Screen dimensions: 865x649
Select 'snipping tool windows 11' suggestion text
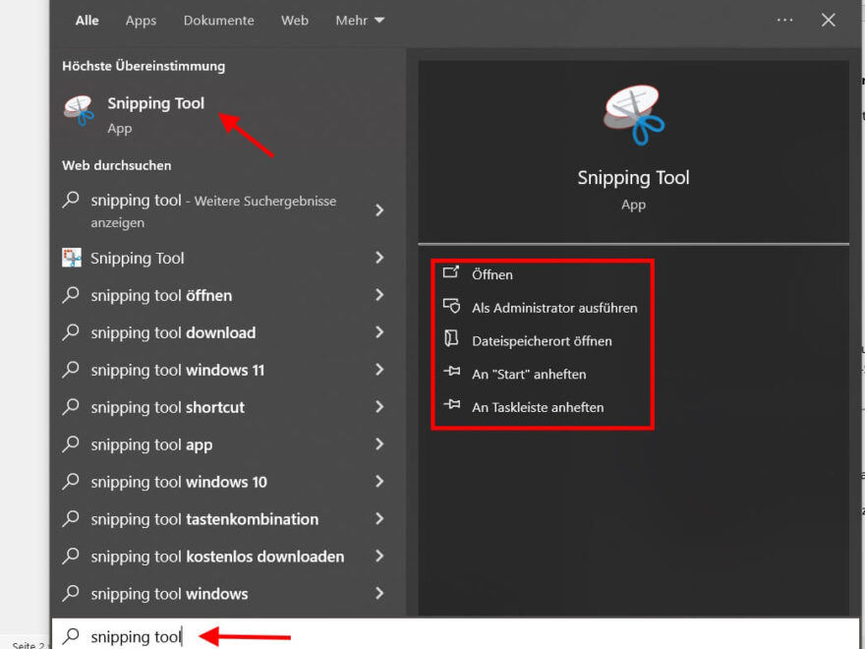click(x=178, y=370)
